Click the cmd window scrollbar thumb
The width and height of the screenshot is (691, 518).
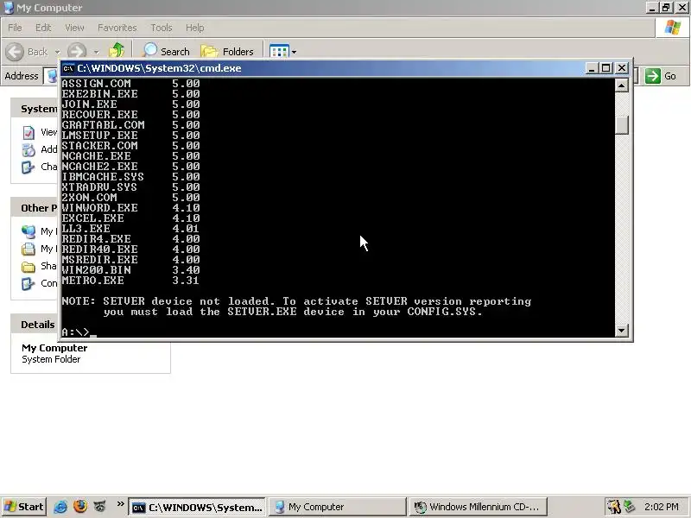621,124
